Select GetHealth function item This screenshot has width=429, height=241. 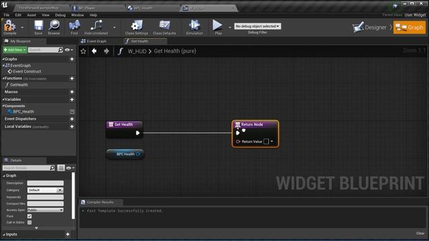pos(19,85)
